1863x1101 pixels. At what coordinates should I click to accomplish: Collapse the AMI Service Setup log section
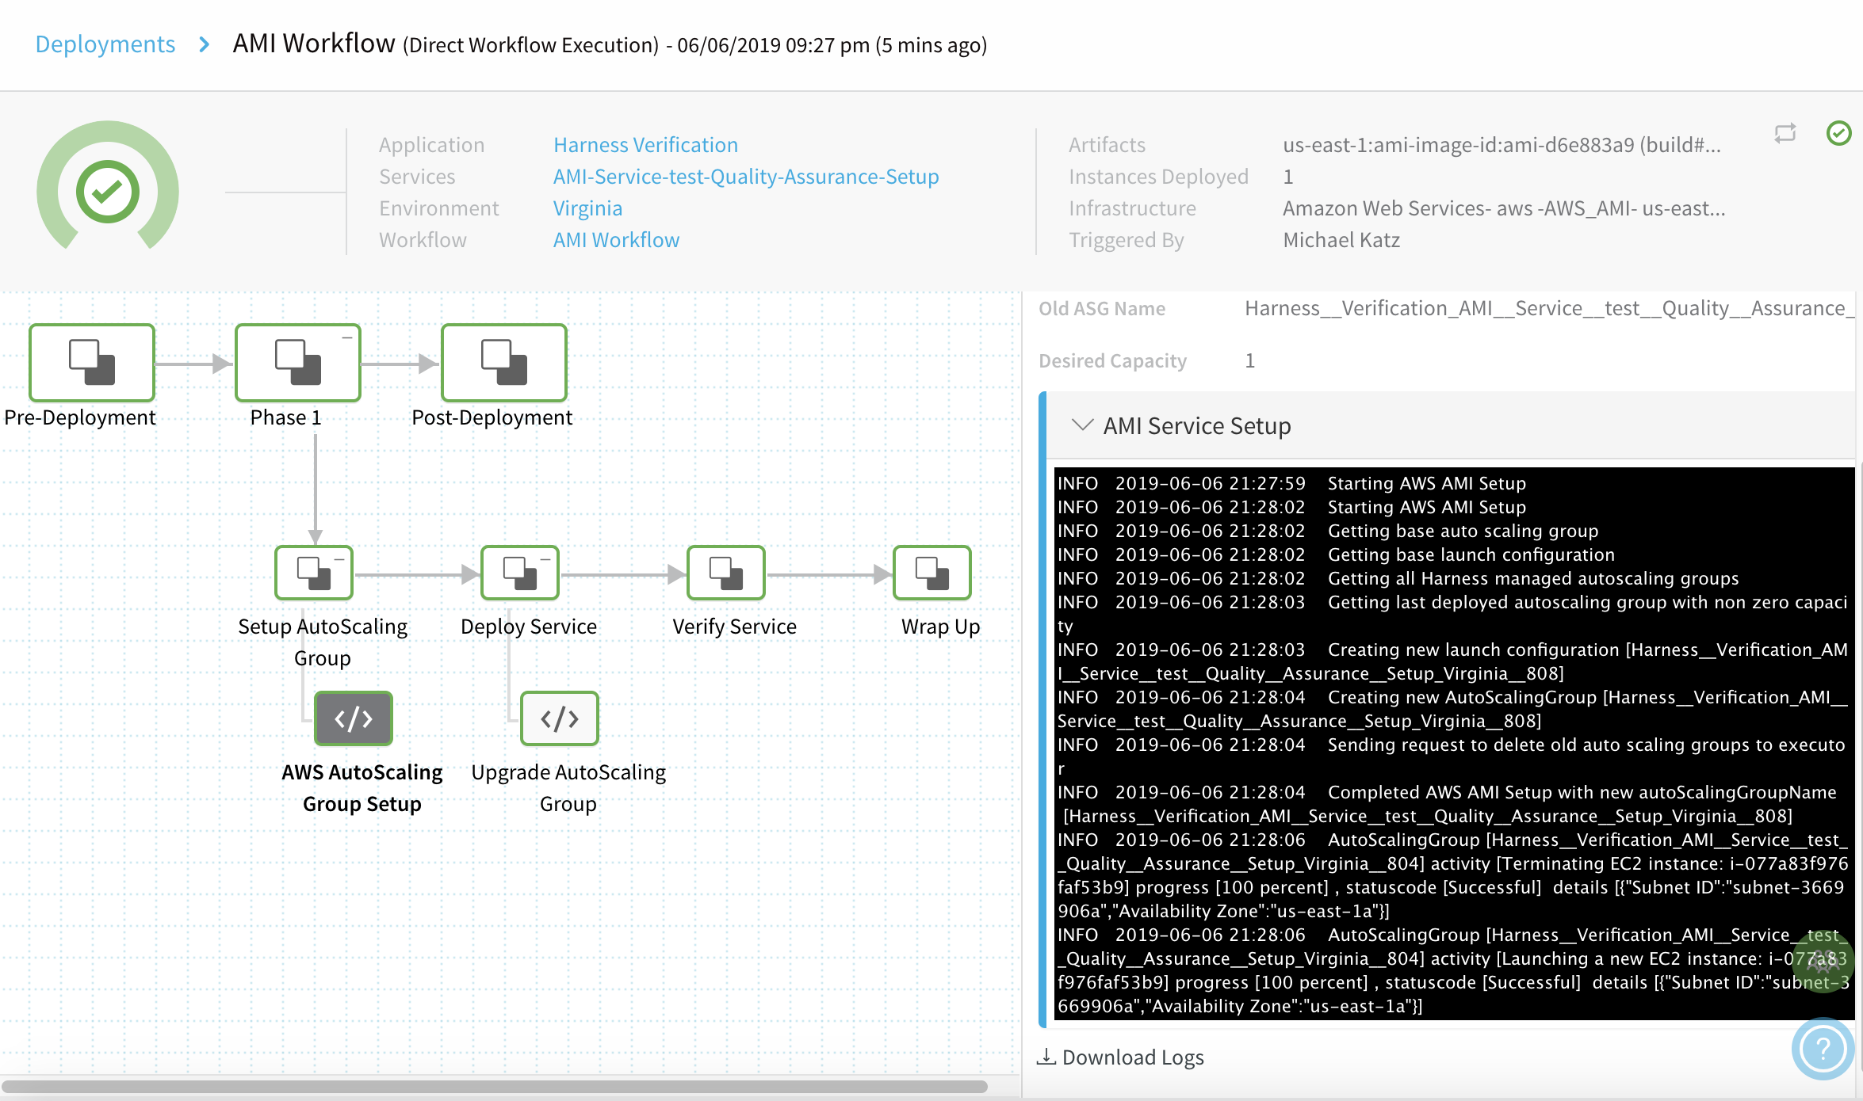(x=1082, y=425)
